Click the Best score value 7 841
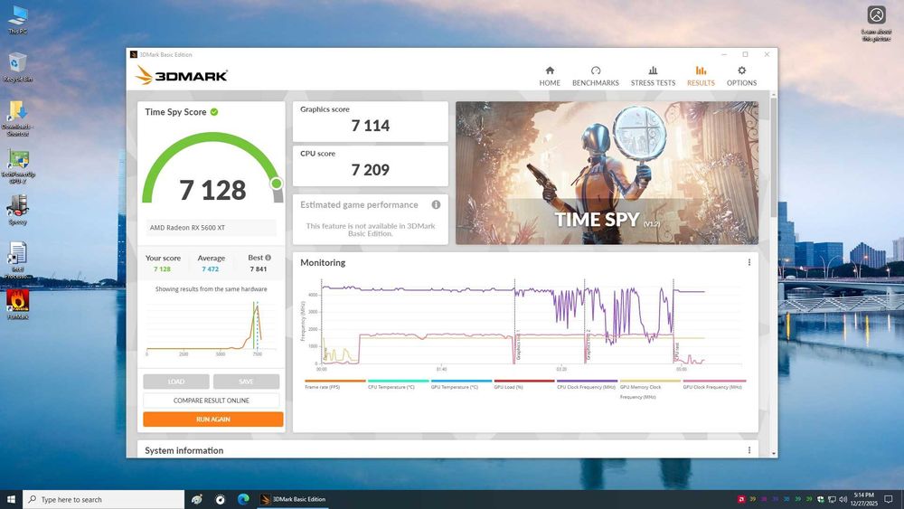Image resolution: width=904 pixels, height=509 pixels. click(259, 269)
